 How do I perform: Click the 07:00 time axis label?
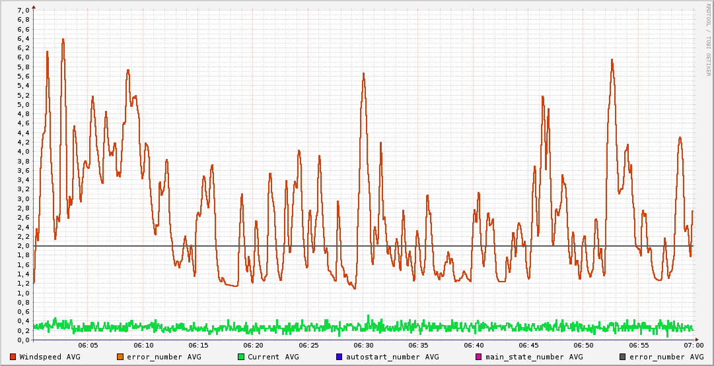693,345
